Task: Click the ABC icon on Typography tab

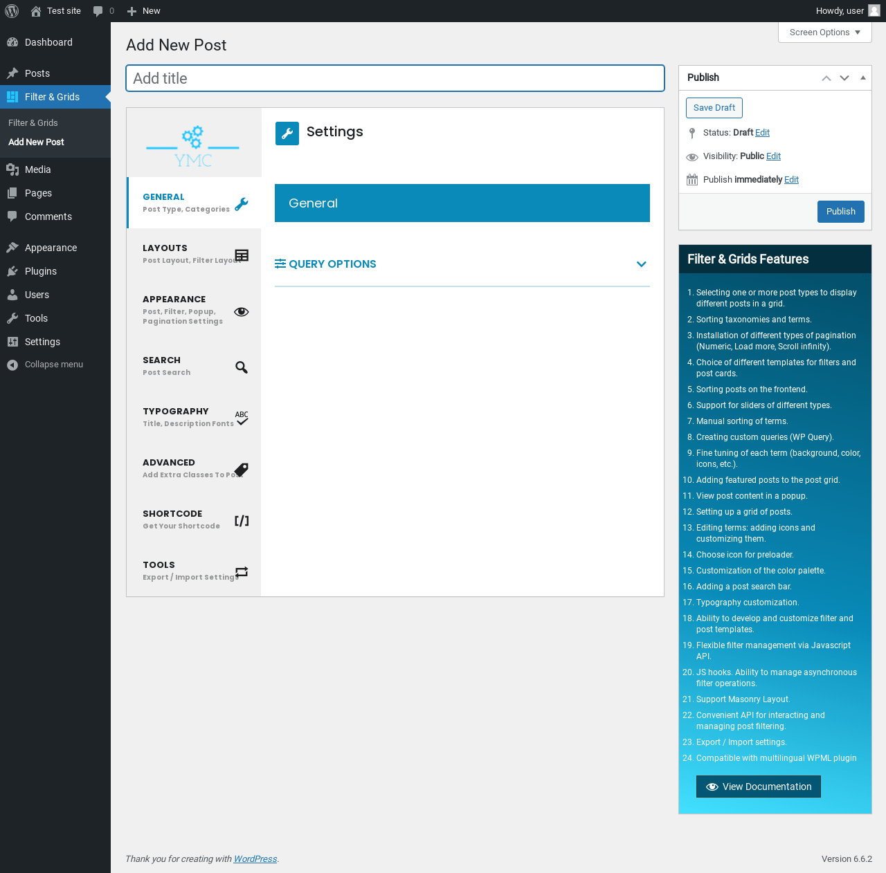Action: pyautogui.click(x=242, y=418)
